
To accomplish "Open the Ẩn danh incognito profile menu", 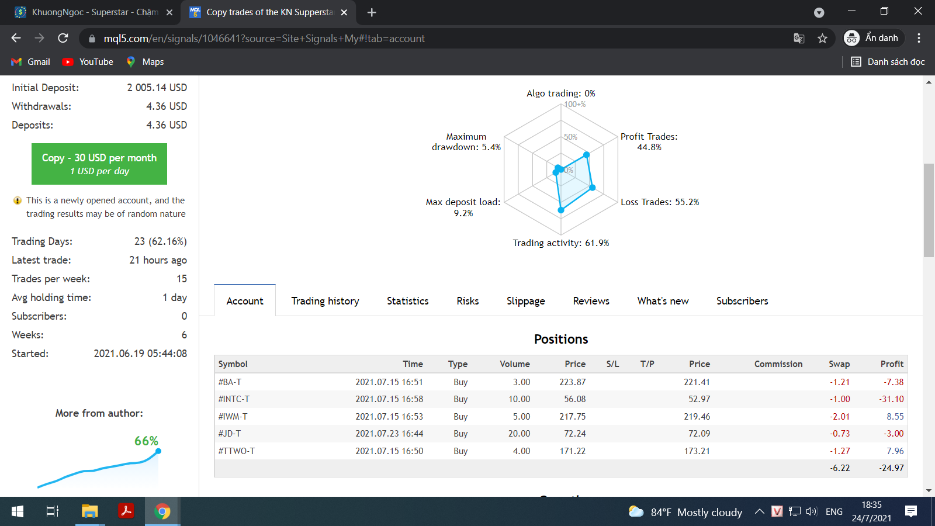I will click(873, 38).
